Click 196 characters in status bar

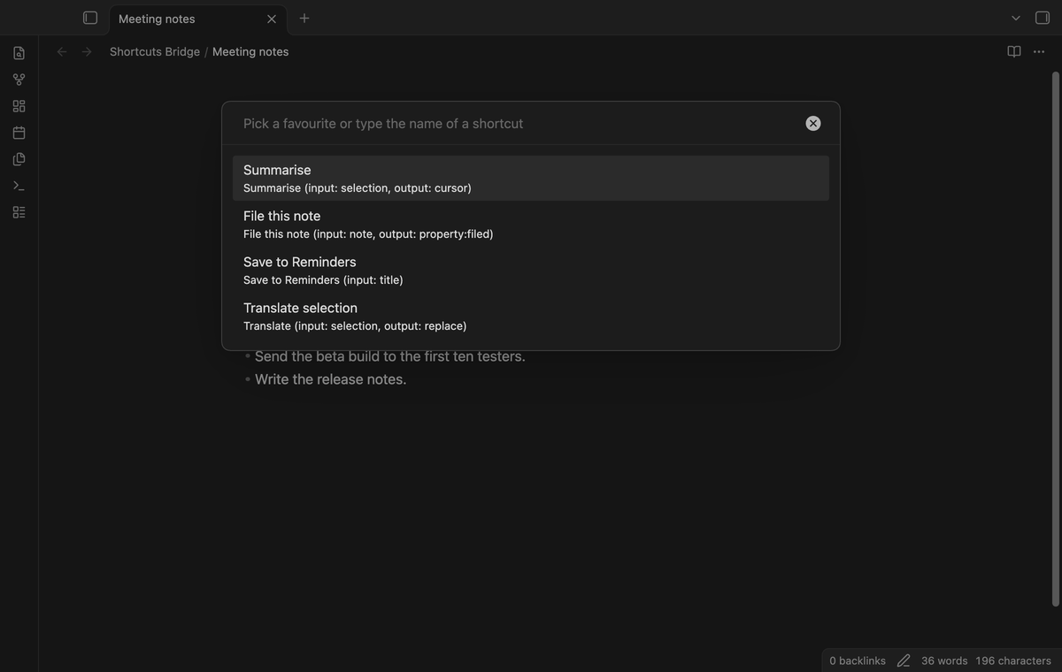(x=1013, y=661)
